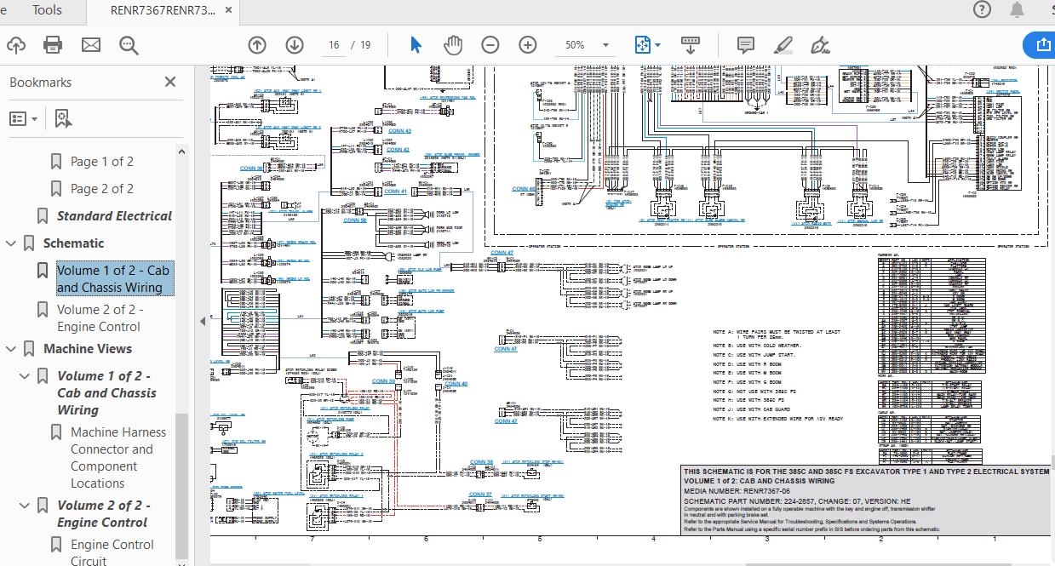Click the page number field showing 16

pos(334,45)
